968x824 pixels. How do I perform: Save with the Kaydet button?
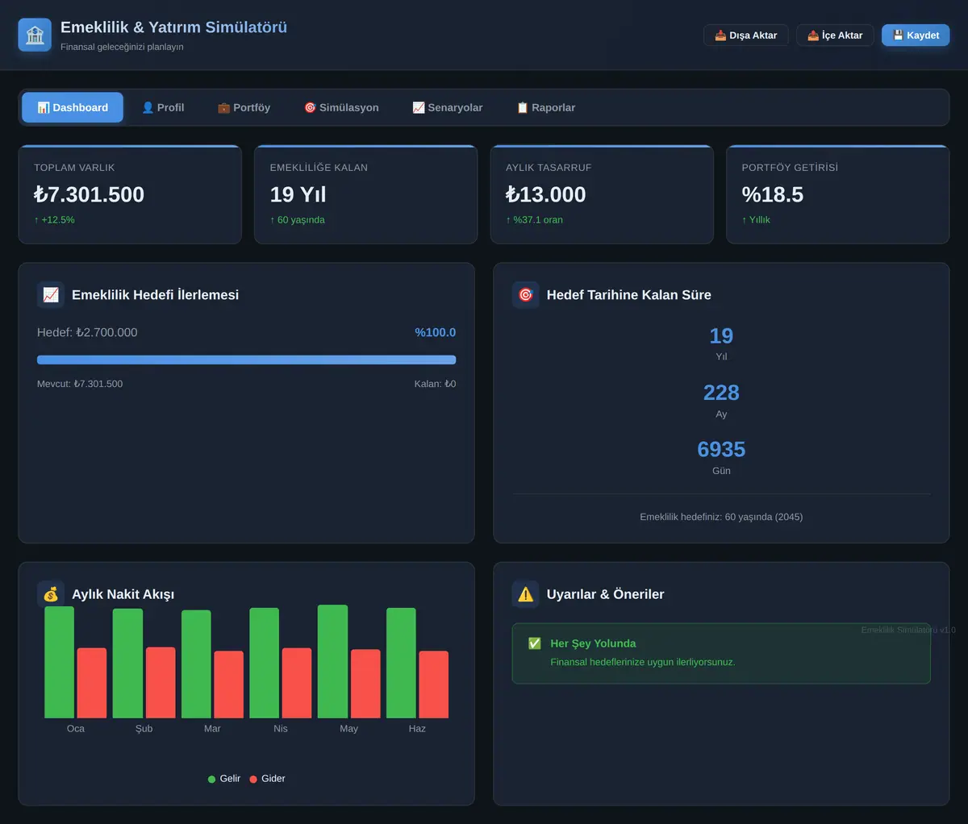click(x=916, y=35)
